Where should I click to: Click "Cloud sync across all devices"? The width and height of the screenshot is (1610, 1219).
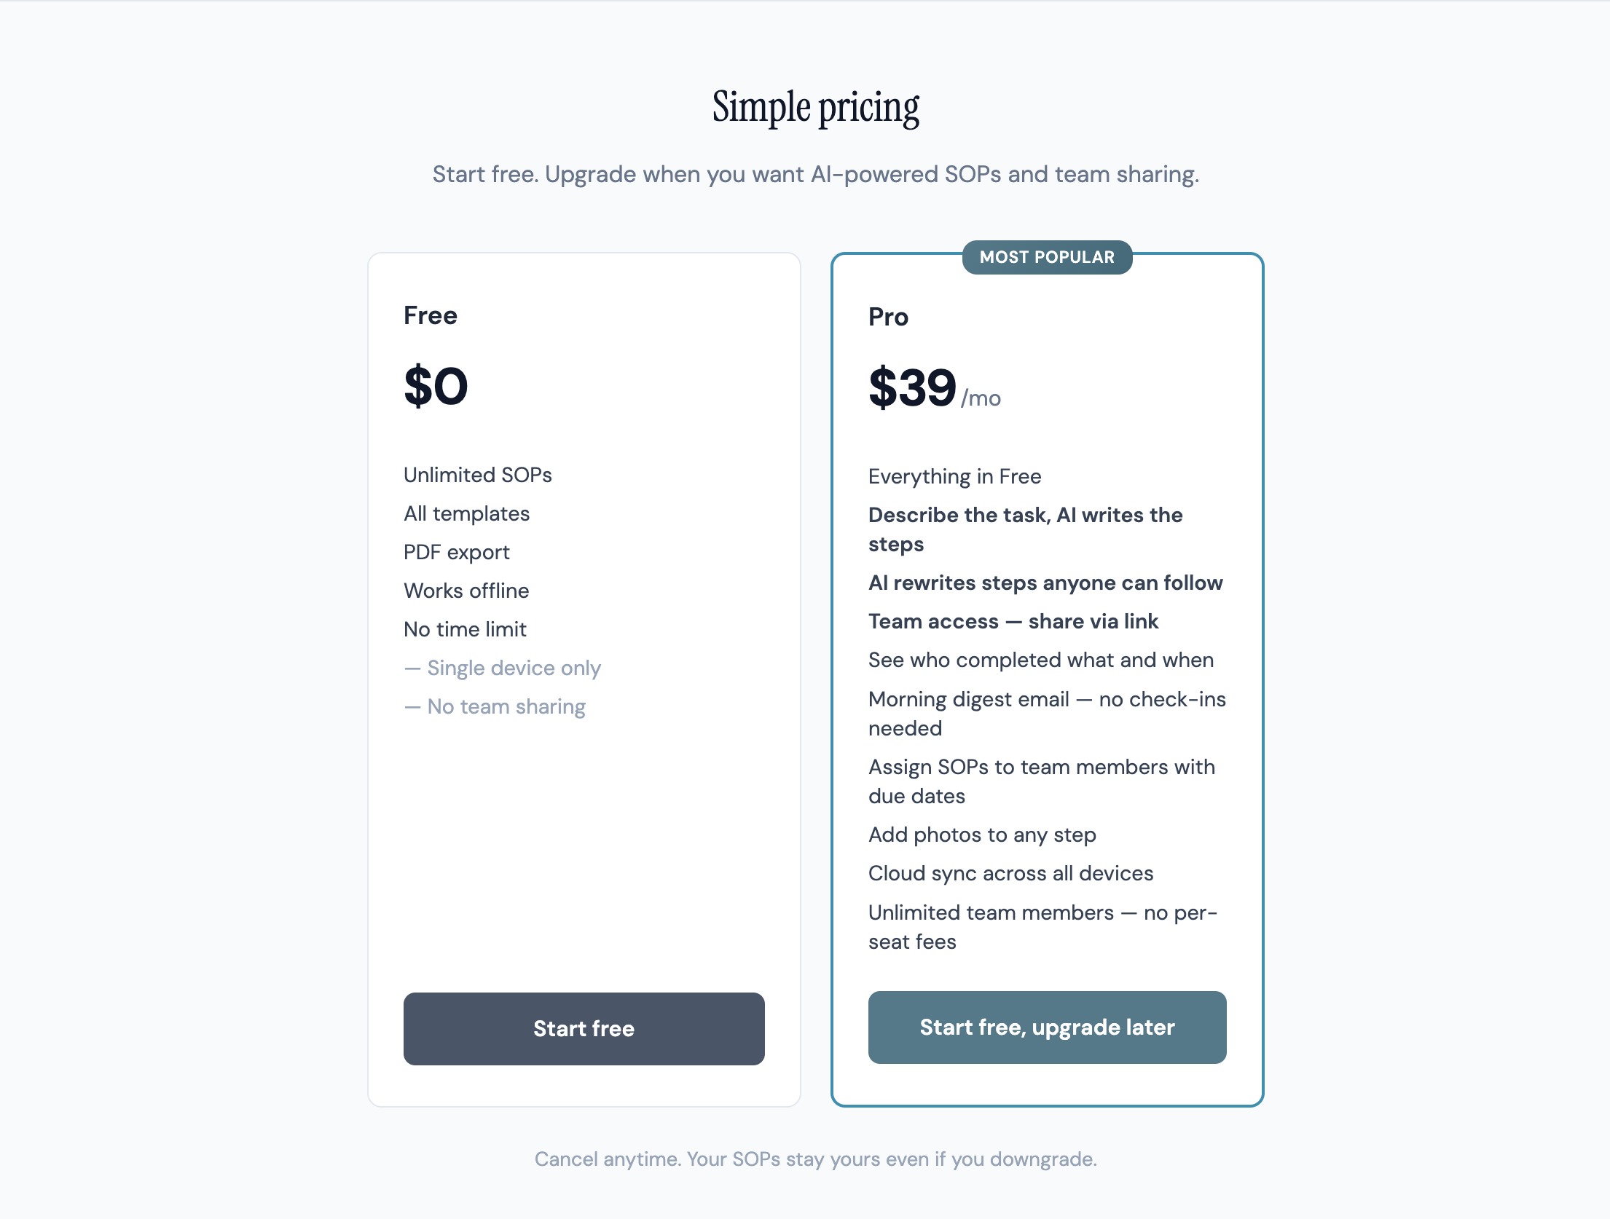[1010, 873]
